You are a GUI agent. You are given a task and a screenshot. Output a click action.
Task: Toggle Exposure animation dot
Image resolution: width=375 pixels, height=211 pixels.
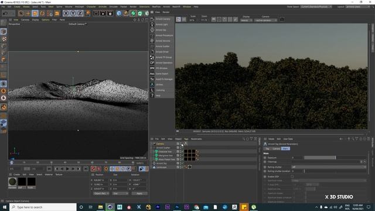coord(265,158)
